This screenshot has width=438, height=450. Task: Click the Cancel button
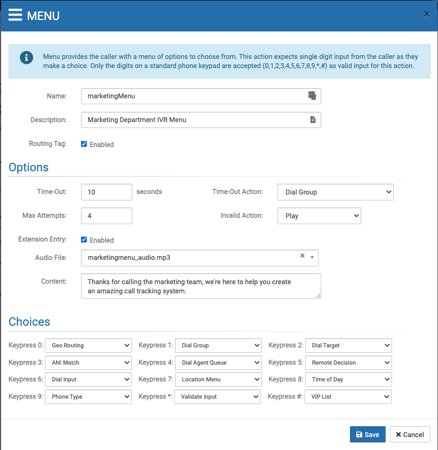coord(410,434)
